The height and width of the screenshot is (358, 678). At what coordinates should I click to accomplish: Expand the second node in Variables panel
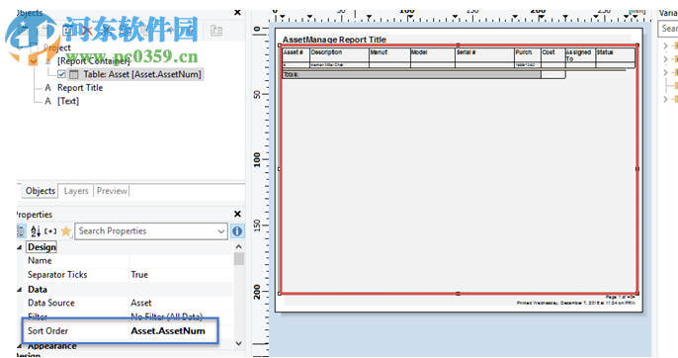point(665,59)
